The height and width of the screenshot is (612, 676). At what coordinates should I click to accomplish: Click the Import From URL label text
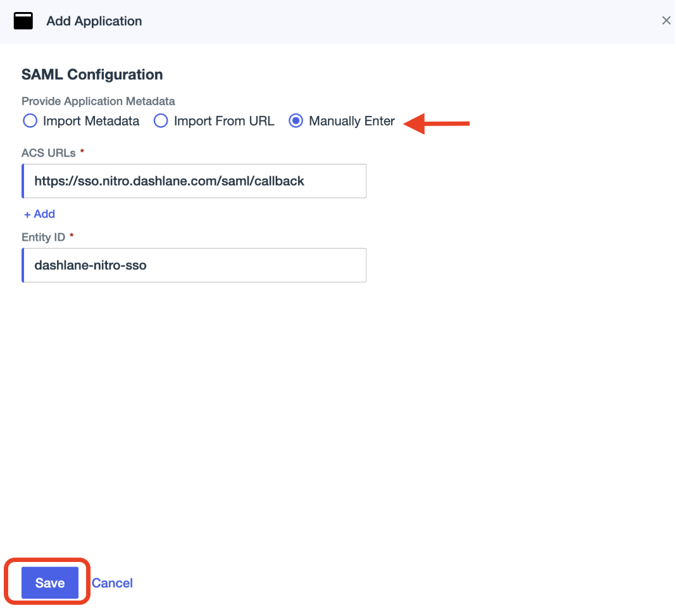pos(224,121)
